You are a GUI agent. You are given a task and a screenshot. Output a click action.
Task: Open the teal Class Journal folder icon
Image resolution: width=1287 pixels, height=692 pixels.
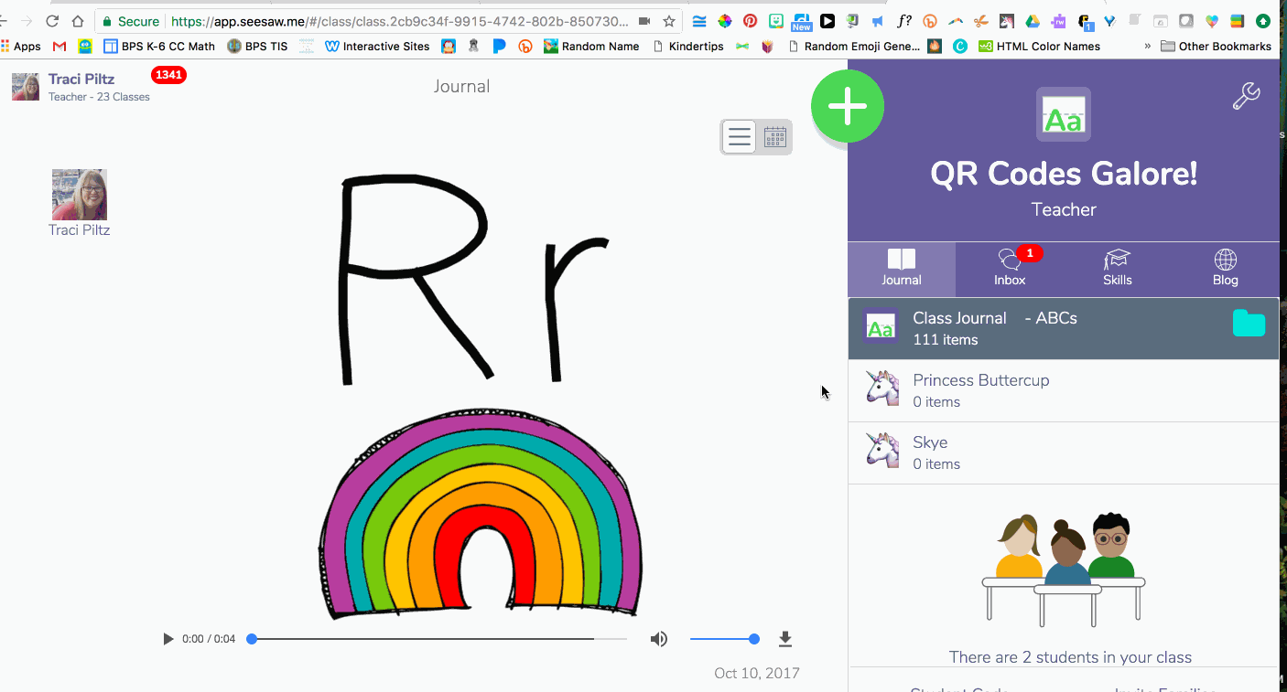point(1249,323)
